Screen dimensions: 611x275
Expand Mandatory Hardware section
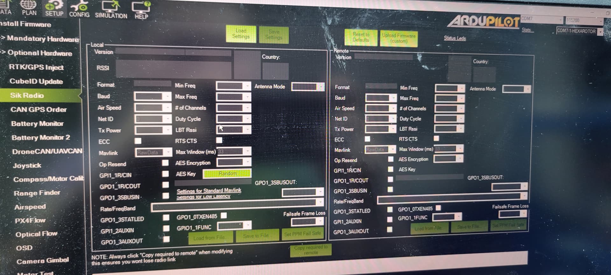click(x=40, y=39)
